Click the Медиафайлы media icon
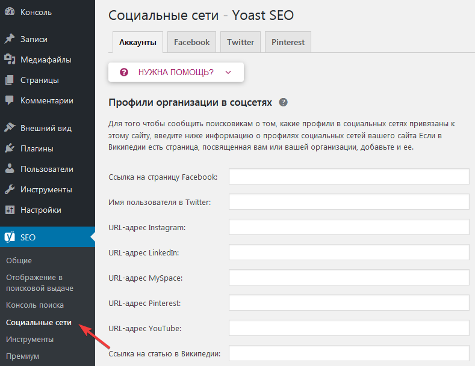 [10, 59]
